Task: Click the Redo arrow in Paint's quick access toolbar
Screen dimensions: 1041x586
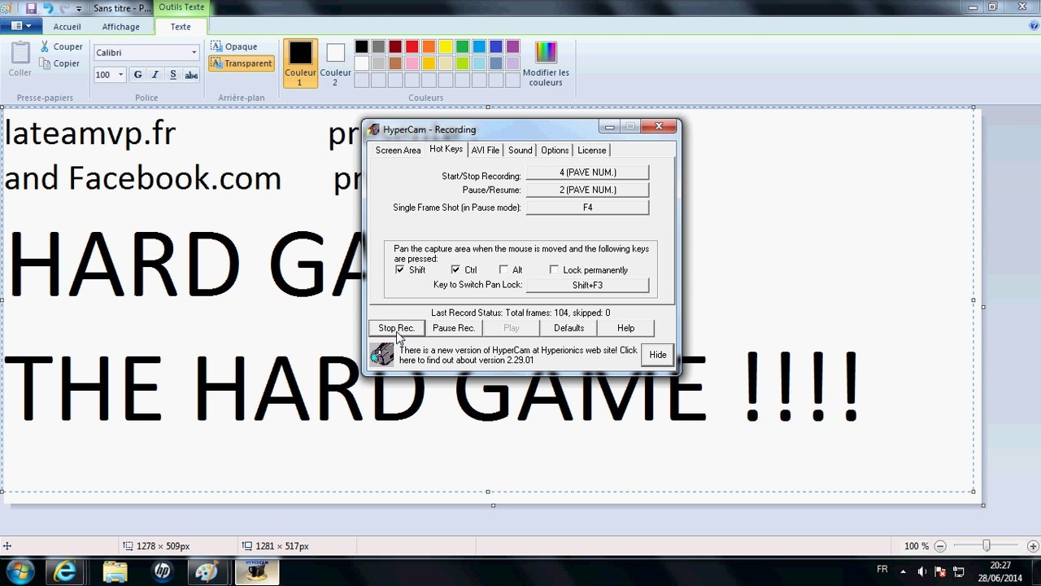Action: [x=63, y=7]
